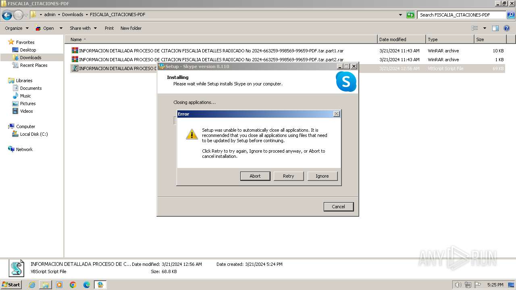Sort by Type column header
Image resolution: width=516 pixels, height=290 pixels.
point(450,39)
